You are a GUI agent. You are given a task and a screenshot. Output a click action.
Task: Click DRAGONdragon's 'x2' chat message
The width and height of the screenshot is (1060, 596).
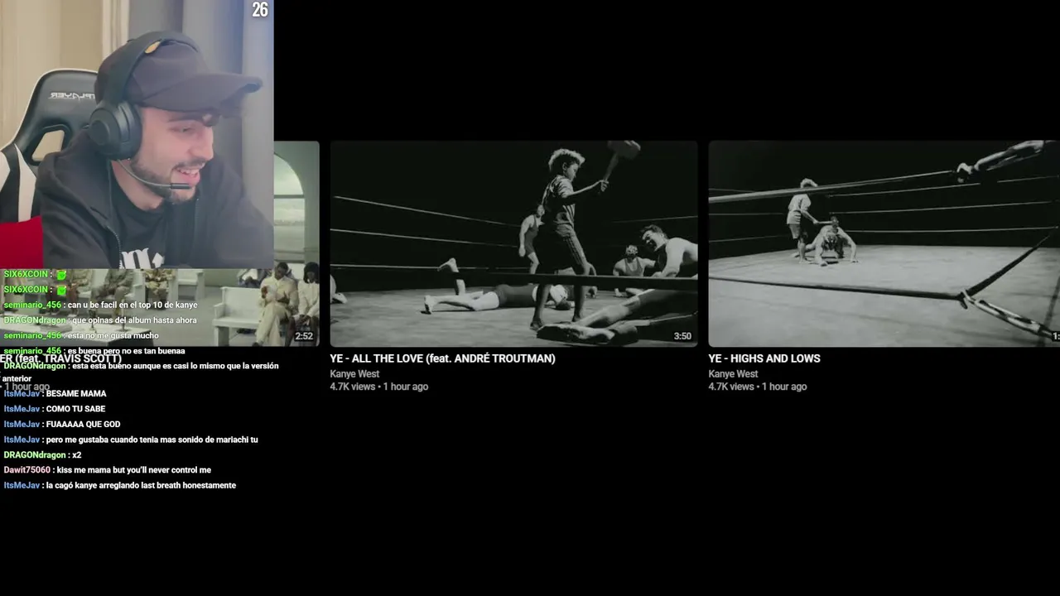point(76,455)
